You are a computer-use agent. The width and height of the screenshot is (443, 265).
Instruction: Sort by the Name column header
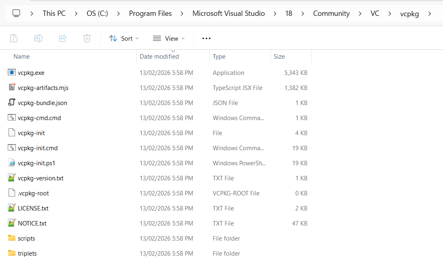(x=22, y=57)
